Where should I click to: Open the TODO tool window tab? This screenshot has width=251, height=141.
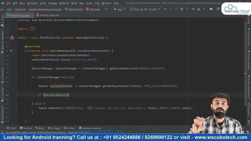point(11,128)
